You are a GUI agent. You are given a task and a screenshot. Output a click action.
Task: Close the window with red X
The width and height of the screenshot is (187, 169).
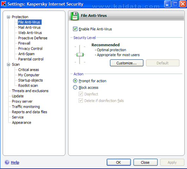click(183, 4)
